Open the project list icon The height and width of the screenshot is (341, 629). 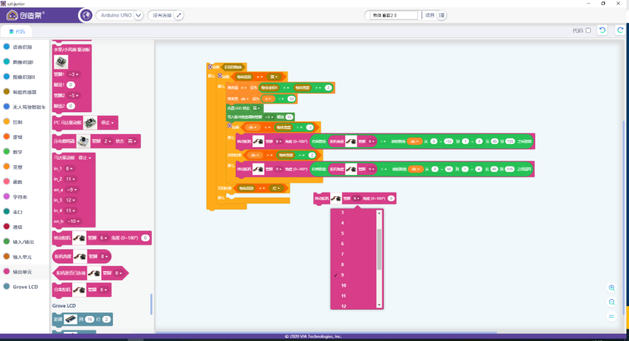(442, 15)
